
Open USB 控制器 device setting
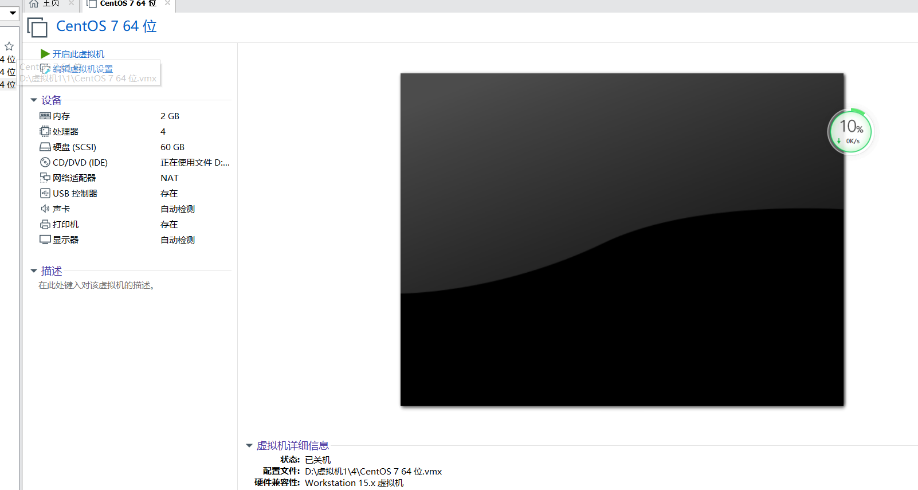(75, 194)
